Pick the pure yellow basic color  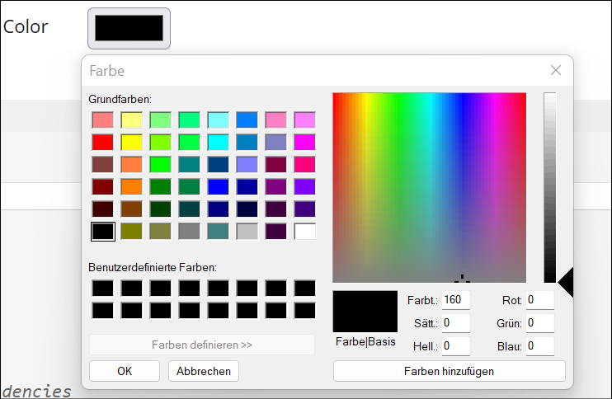click(132, 143)
